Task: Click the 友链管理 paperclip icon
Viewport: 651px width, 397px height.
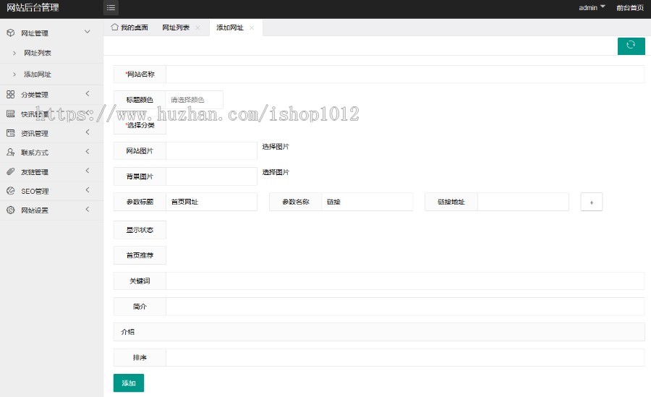Action: tap(10, 171)
